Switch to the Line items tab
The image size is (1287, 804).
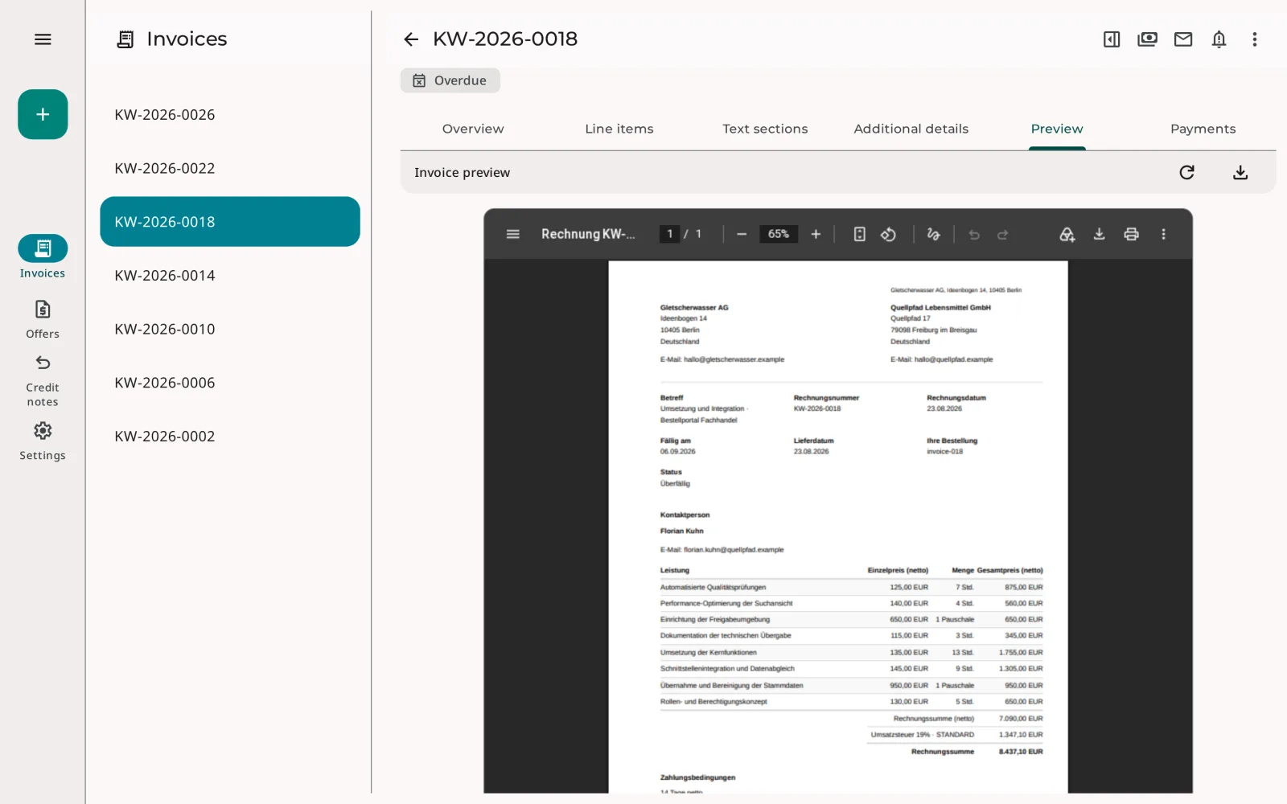point(619,129)
